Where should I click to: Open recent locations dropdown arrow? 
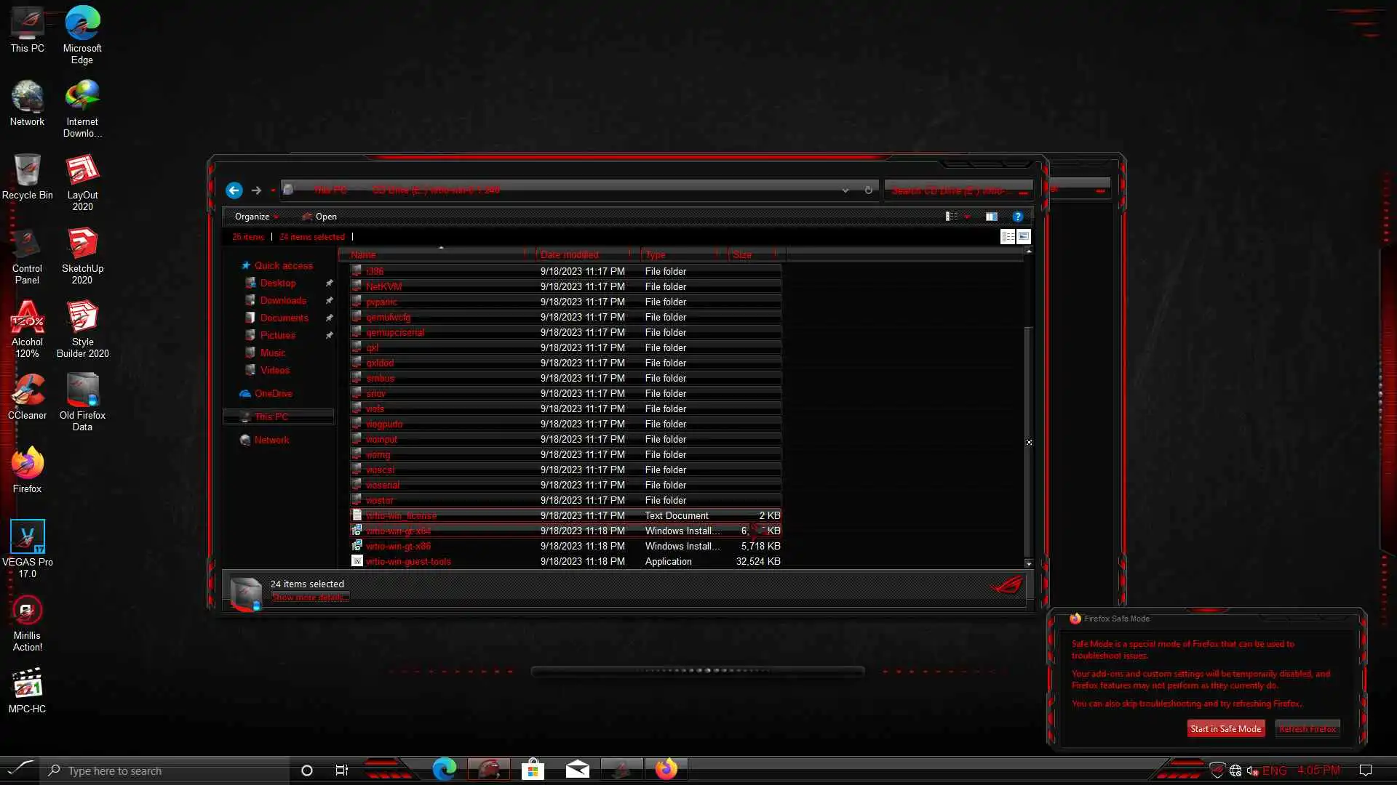coord(273,190)
